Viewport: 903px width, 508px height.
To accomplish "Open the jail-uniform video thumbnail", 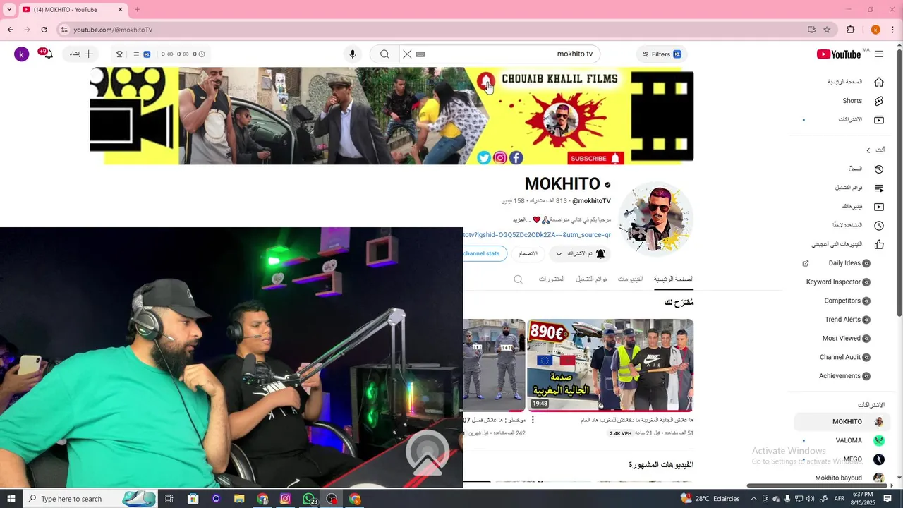I will (494, 365).
